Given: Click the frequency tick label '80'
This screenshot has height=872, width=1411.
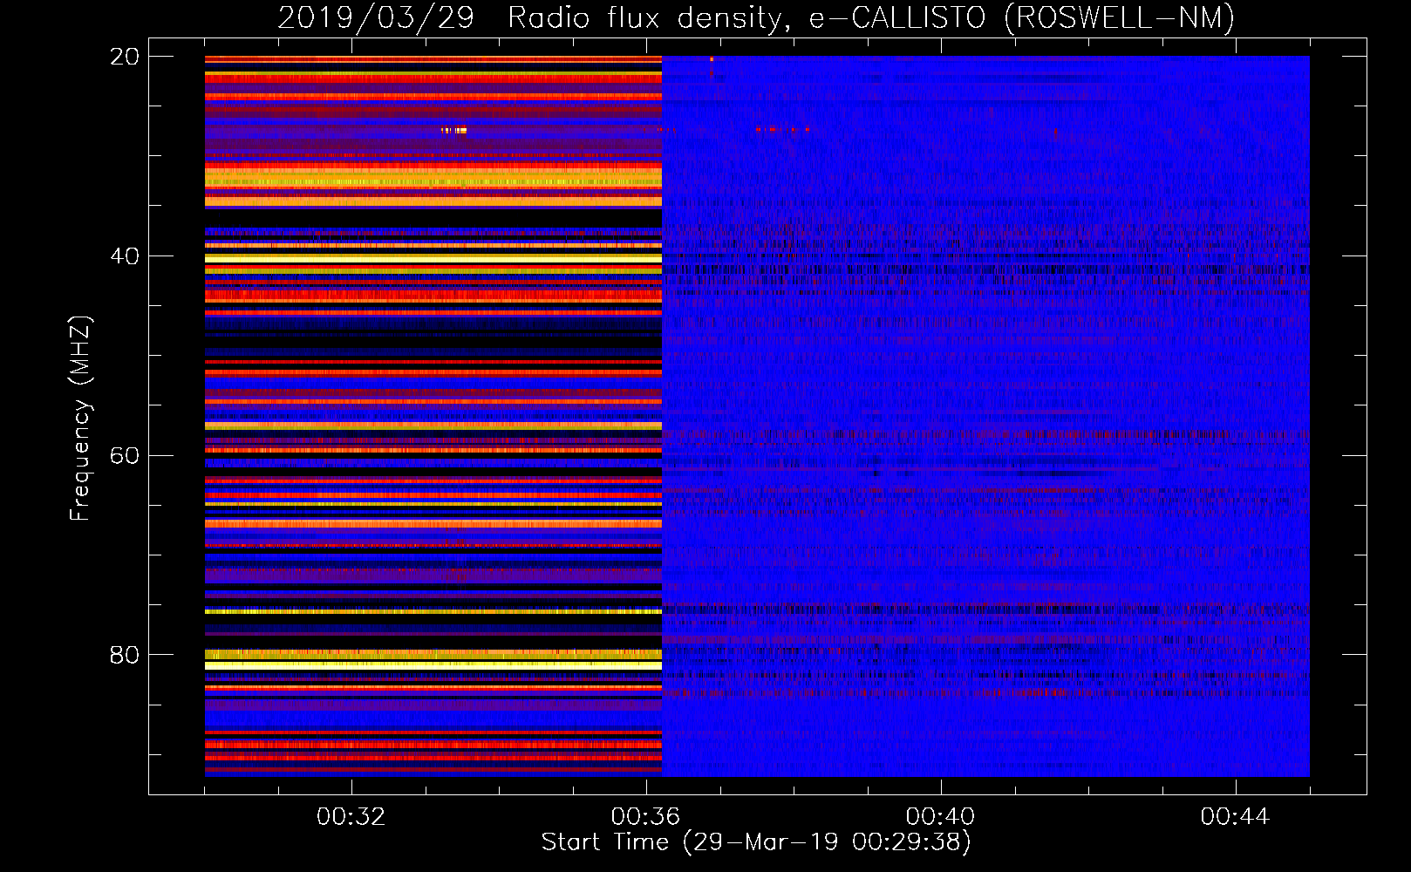Looking at the screenshot, I should (x=125, y=655).
